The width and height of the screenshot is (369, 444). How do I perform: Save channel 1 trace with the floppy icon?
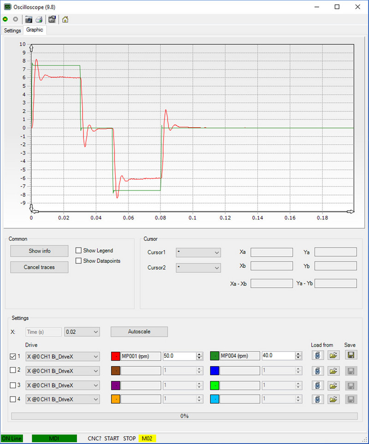[x=351, y=356]
